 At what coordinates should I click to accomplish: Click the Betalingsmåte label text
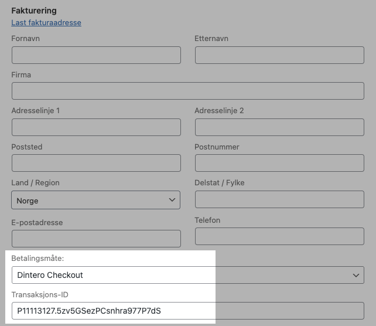pyautogui.click(x=37, y=258)
